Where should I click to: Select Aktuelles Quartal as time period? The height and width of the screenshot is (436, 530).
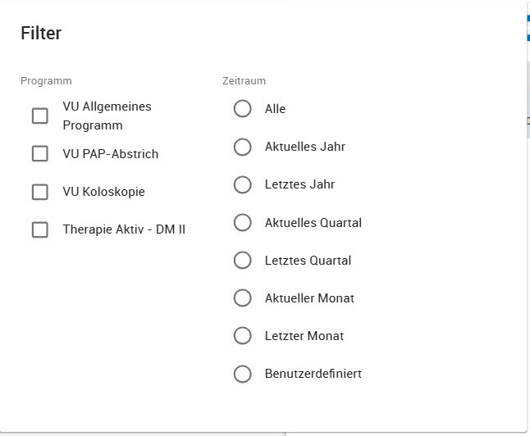coord(242,222)
